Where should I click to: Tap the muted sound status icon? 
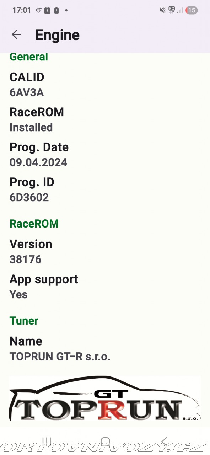162,10
